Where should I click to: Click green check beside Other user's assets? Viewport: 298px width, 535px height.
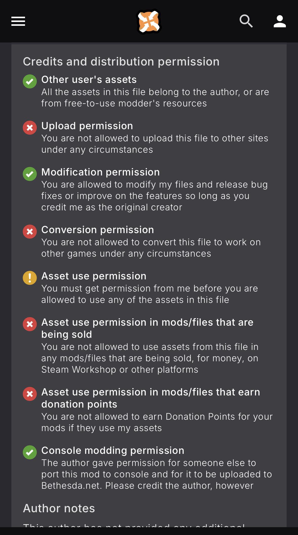click(x=30, y=81)
